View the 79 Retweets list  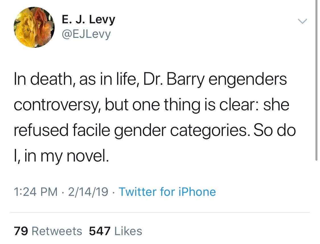(x=48, y=231)
